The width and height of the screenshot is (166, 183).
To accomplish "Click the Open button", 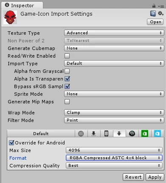I will [x=155, y=22].
